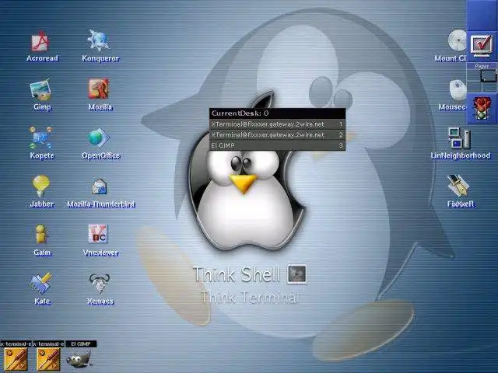Restore the second x-terminal iconified window

pyautogui.click(x=48, y=360)
